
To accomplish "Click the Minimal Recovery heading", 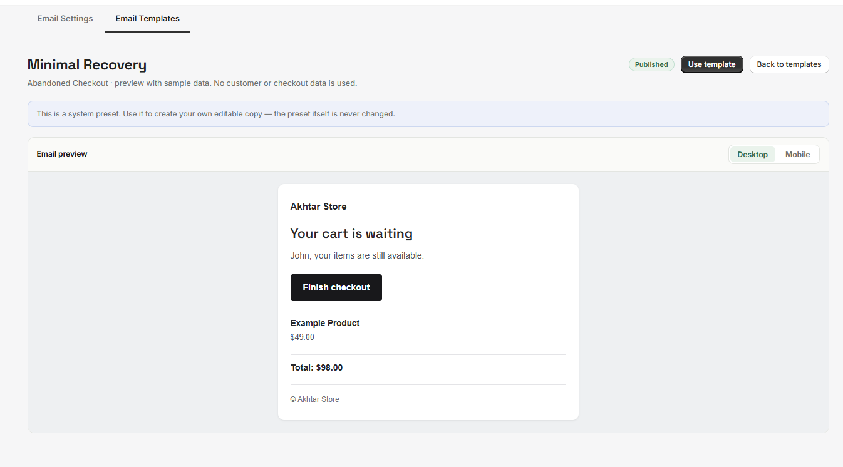I will tap(87, 65).
